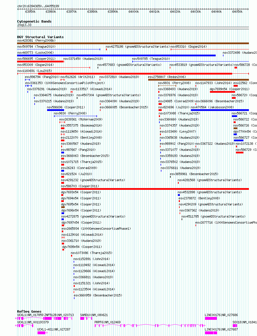Click nsv4577683 gnomAD variant label
257x336 pixels.
coord(130,65)
